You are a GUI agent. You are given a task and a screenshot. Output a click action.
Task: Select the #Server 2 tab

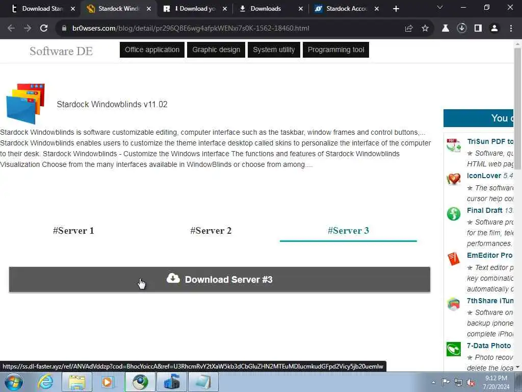click(x=211, y=231)
